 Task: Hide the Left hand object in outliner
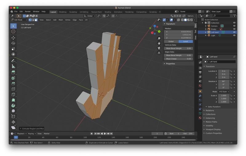(234, 32)
